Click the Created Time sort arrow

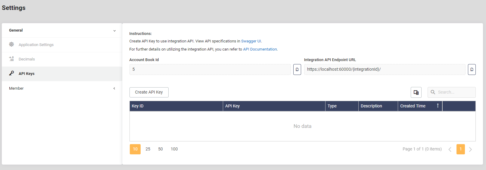click(x=438, y=106)
